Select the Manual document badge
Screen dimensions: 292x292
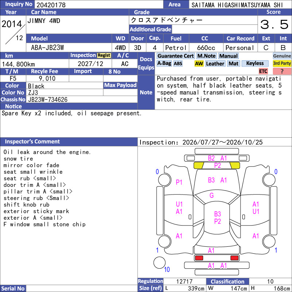click(228, 56)
